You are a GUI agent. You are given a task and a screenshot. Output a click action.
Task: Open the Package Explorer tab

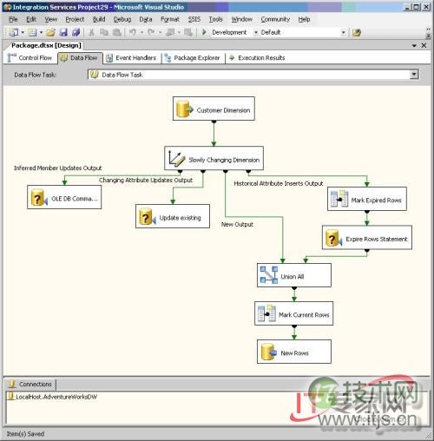coord(193,58)
